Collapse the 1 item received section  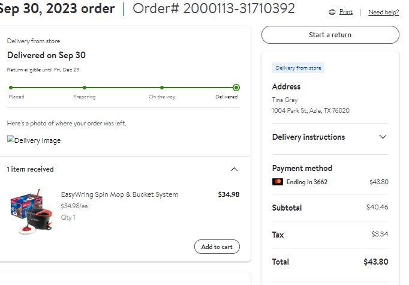(x=234, y=169)
